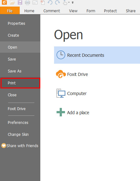This screenshot has width=140, height=181.
Task: Click the Save floppy disk icon
Action: coord(20,3)
